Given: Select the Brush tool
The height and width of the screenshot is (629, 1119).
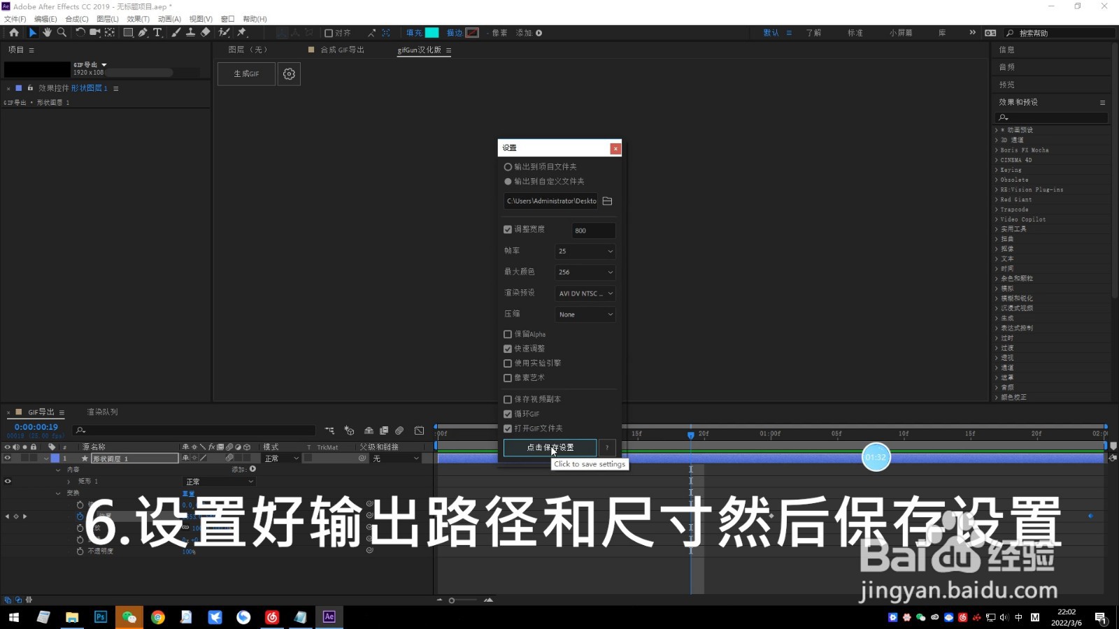Looking at the screenshot, I should tap(176, 32).
